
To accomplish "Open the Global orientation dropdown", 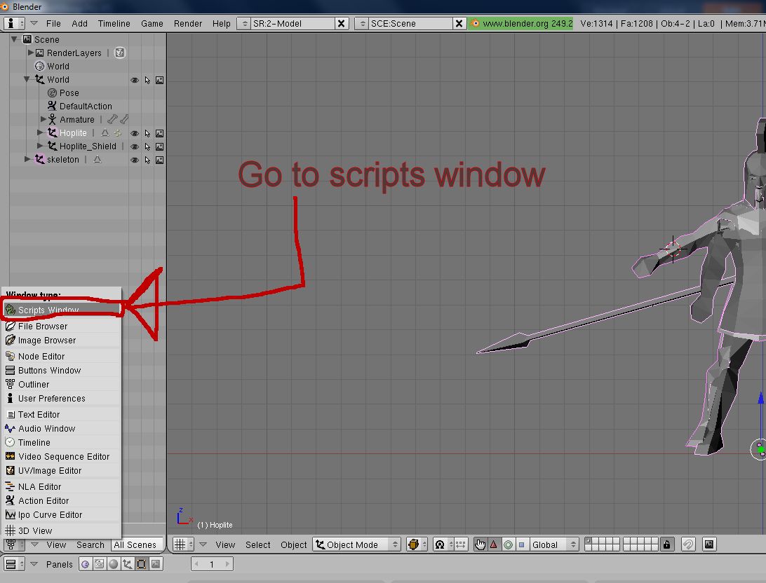I will [554, 544].
